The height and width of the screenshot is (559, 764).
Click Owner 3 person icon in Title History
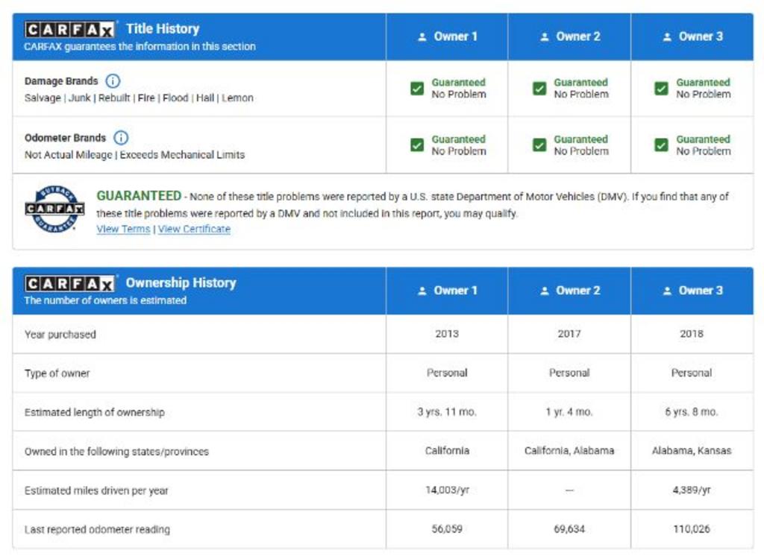[x=667, y=37]
